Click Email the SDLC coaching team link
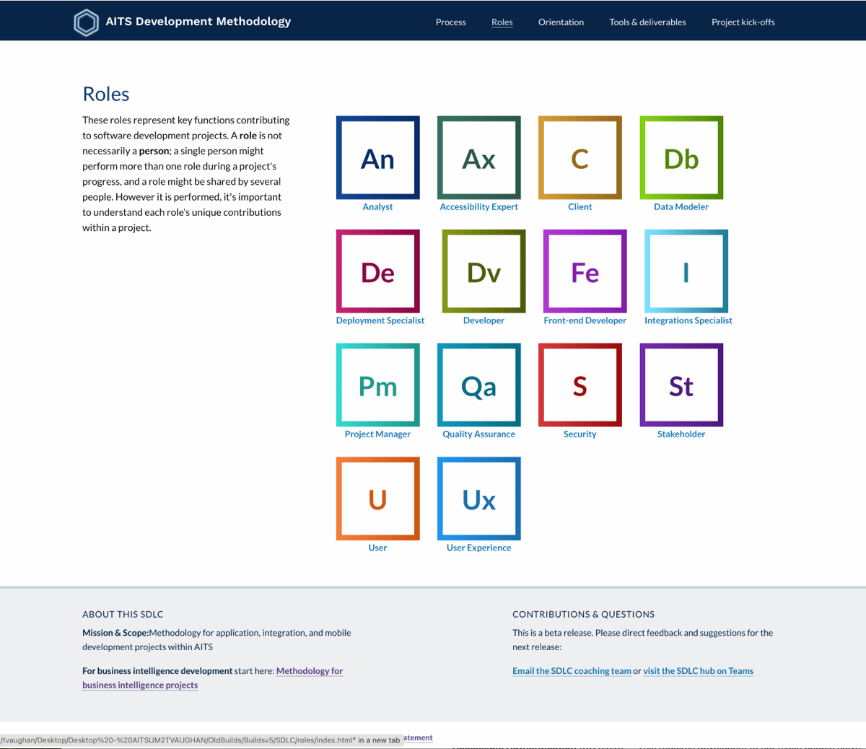This screenshot has width=866, height=749. [x=572, y=671]
